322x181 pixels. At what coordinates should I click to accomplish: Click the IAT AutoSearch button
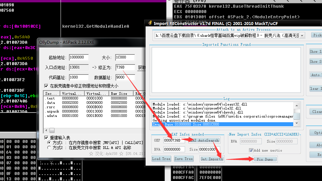[205, 141]
